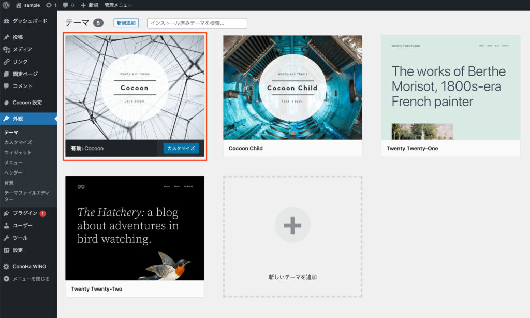Open the sample site name menu

(x=32, y=5)
